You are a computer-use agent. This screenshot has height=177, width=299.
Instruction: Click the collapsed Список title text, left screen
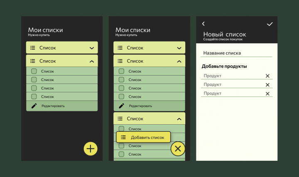pos(48,48)
